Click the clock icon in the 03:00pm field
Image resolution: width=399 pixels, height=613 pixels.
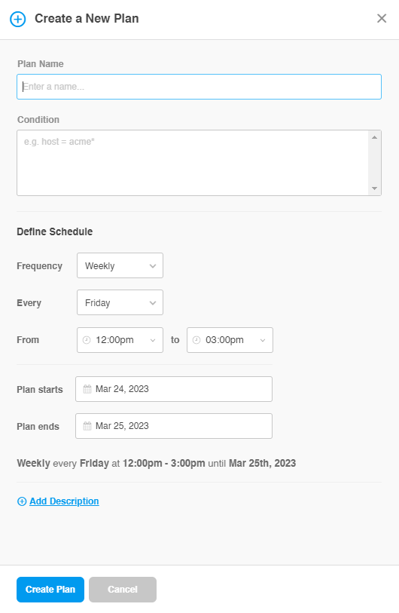tap(196, 340)
